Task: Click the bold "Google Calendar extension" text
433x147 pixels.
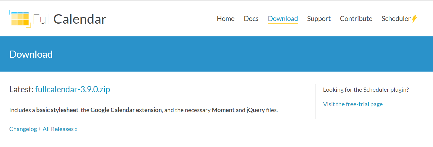Action: pos(126,110)
